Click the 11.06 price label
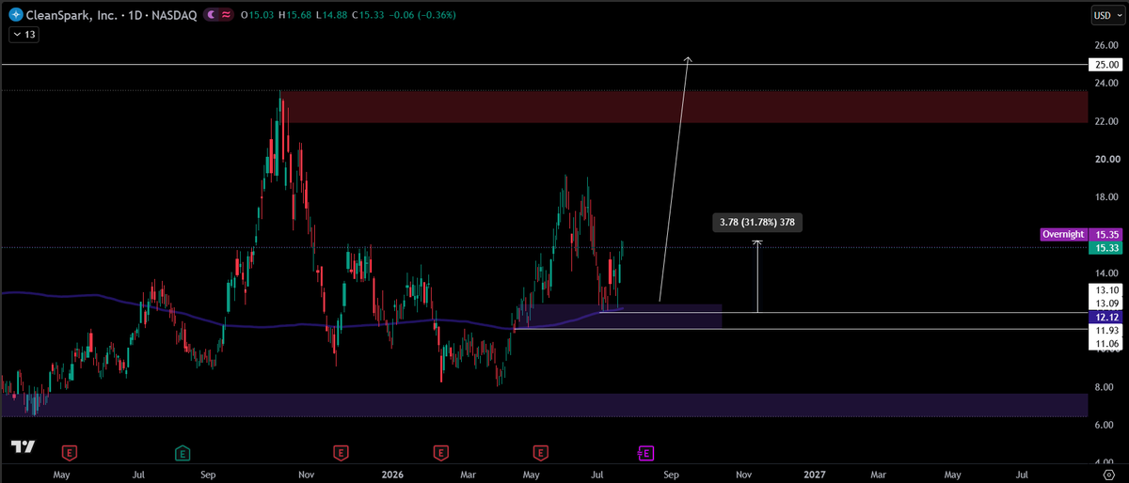The height and width of the screenshot is (483, 1129). point(1104,344)
